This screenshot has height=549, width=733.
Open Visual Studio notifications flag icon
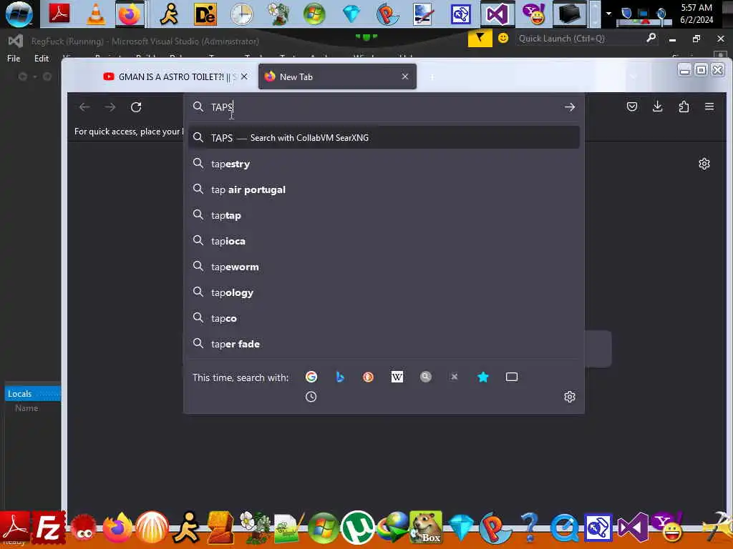[x=480, y=39]
